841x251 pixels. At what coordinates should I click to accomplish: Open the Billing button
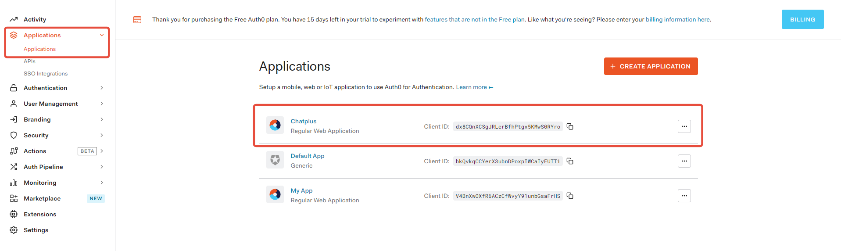[802, 19]
